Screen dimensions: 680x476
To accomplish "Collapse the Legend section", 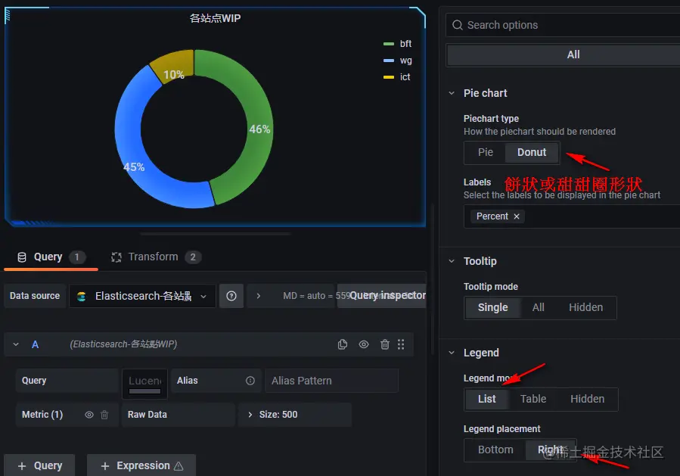I will point(452,353).
